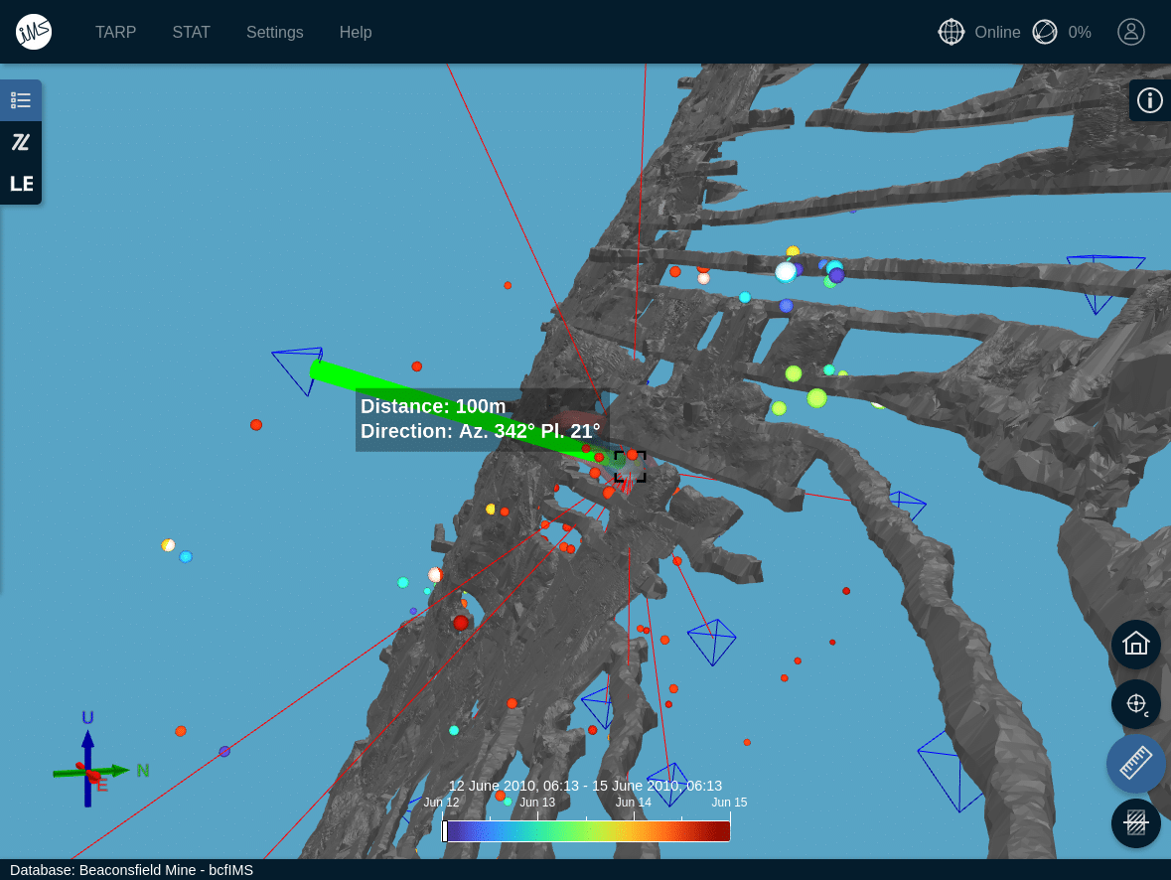
Task: Click the globe Online status icon
Action: tap(951, 32)
